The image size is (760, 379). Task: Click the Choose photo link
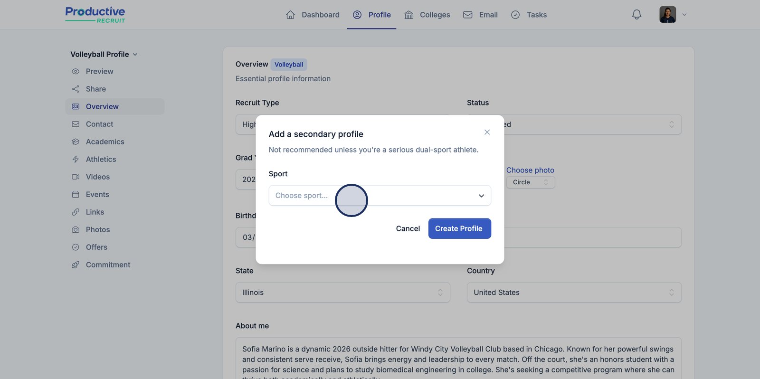[530, 170]
